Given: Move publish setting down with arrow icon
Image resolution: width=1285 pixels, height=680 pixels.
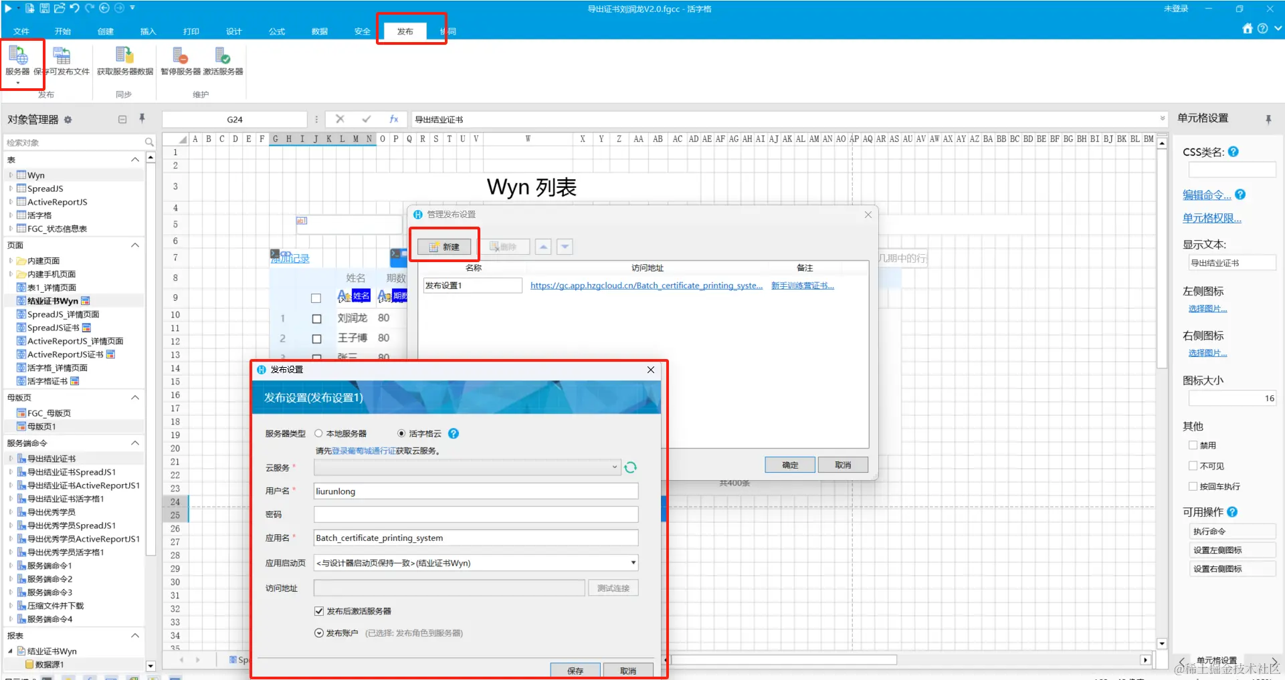Looking at the screenshot, I should (x=565, y=247).
